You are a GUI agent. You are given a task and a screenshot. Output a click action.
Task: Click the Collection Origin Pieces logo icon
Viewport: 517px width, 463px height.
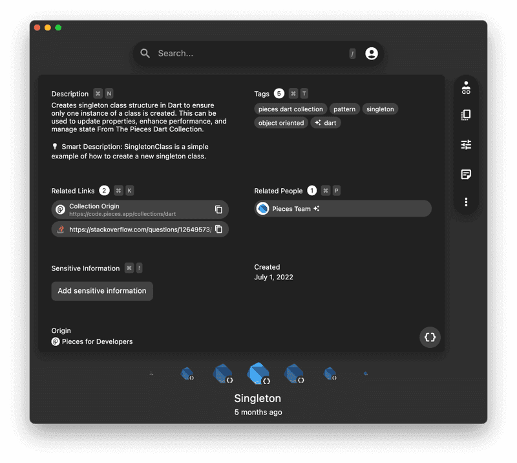(x=60, y=210)
